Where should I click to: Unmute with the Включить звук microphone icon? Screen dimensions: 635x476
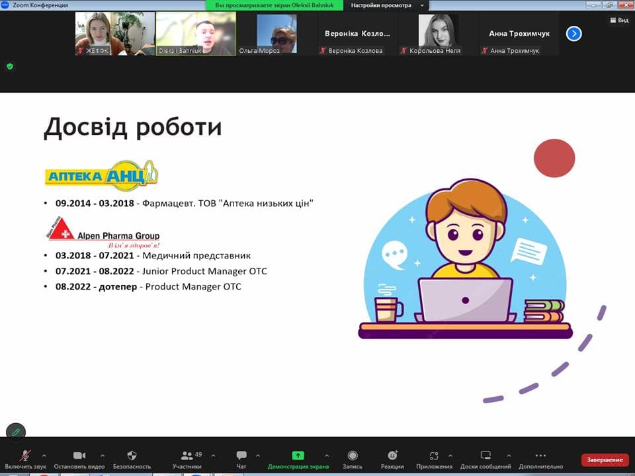pos(26,456)
